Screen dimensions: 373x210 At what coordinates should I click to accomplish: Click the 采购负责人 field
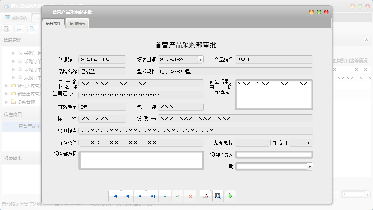click(274, 155)
